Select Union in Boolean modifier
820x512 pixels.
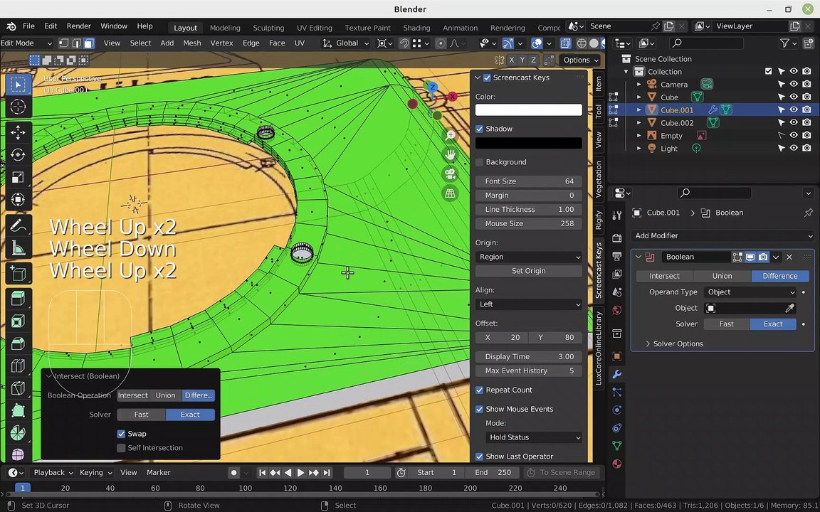tap(722, 277)
